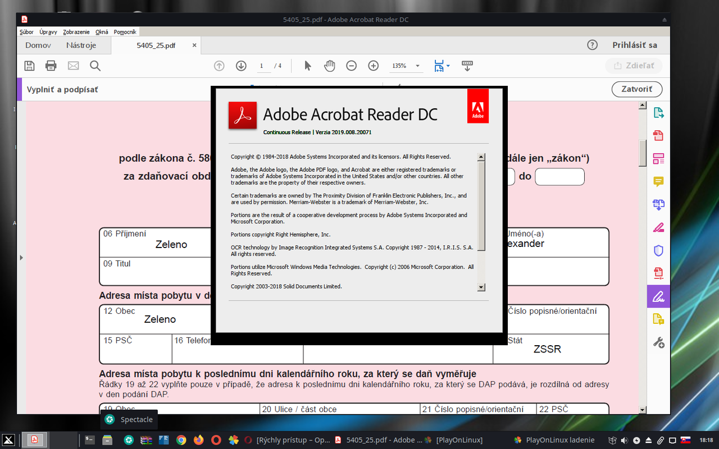Zoom in with the plus icon
Image resolution: width=719 pixels, height=449 pixels.
373,66
